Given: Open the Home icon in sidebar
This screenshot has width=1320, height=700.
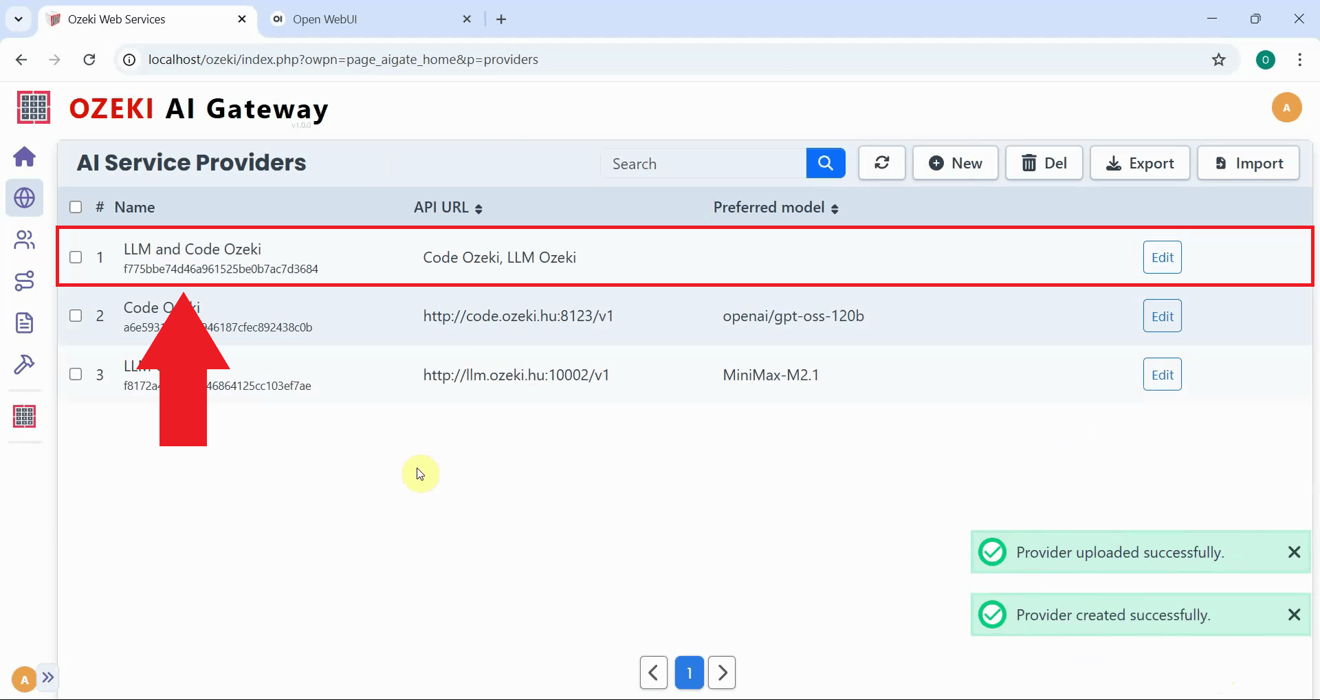Looking at the screenshot, I should pyautogui.click(x=25, y=157).
